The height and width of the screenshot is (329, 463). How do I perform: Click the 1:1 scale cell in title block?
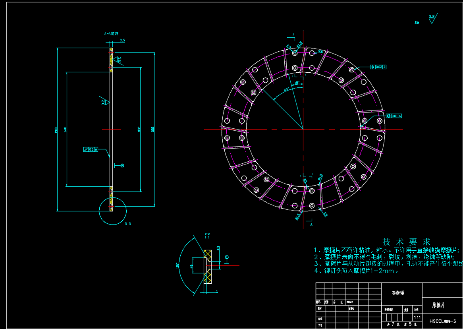(x=417, y=317)
